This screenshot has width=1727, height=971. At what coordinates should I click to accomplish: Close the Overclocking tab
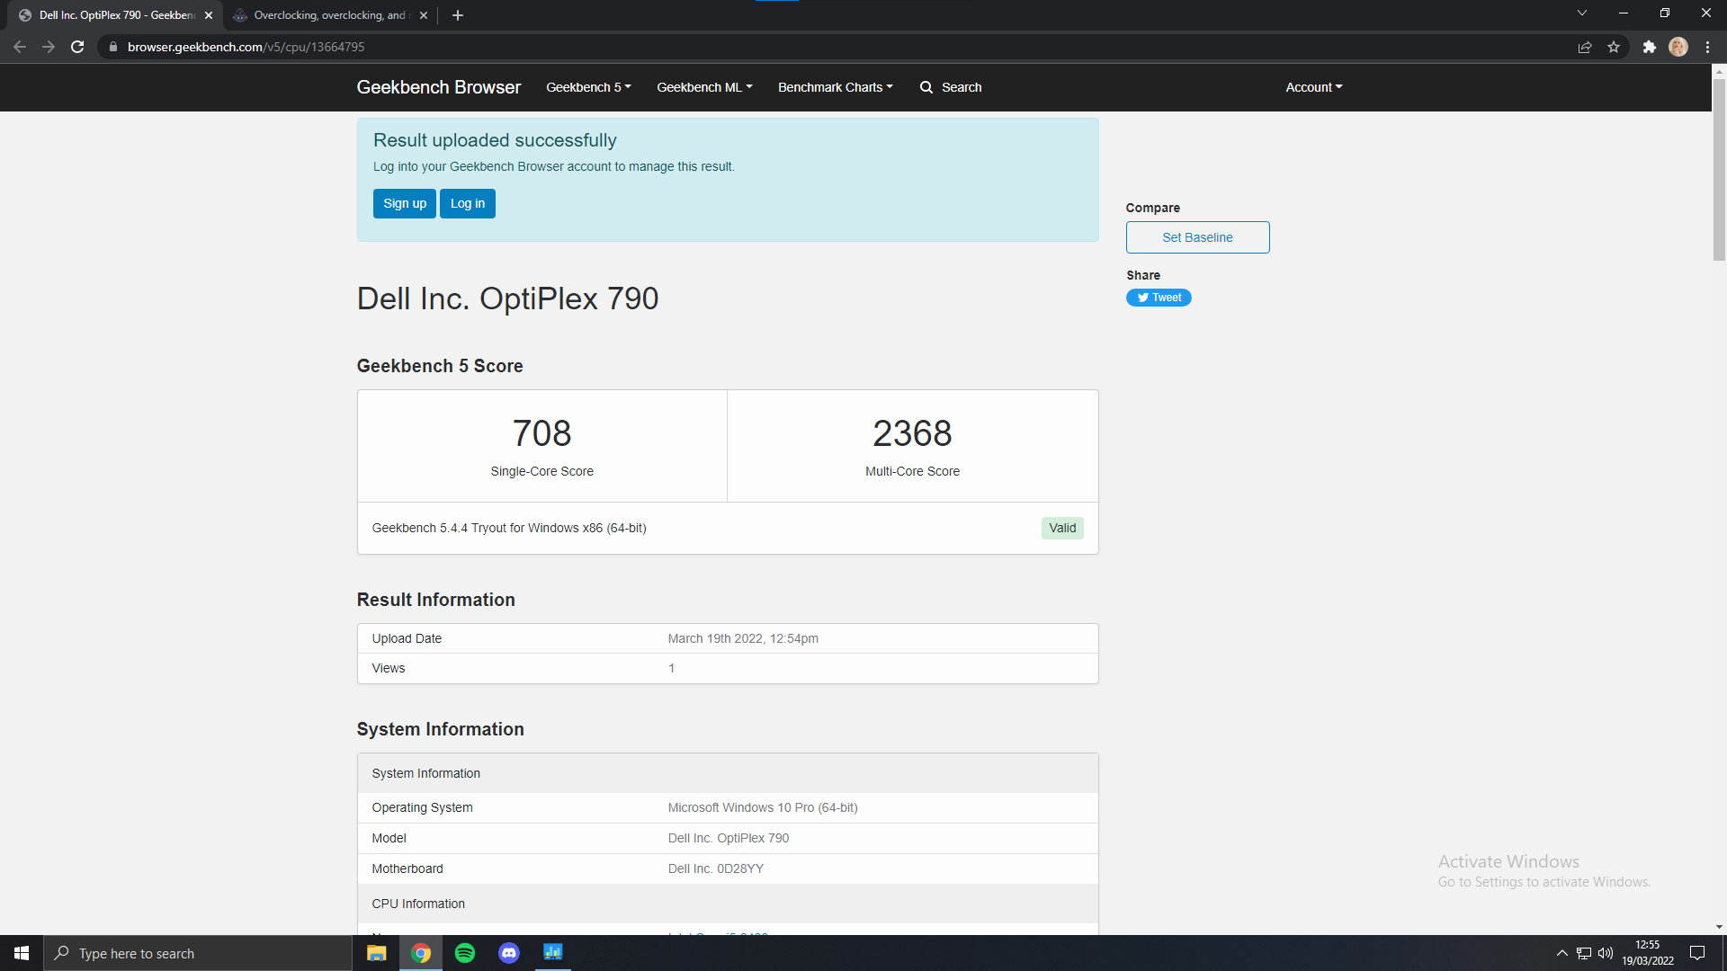coord(424,15)
